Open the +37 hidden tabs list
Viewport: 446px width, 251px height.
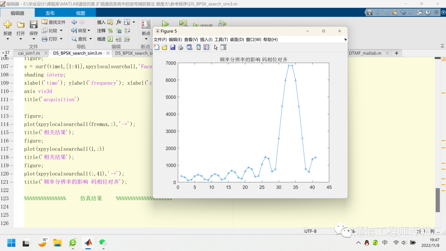6,53
